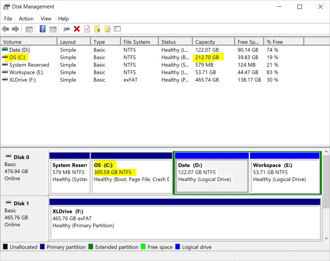
Task: Click the System Reserved volume drive icon
Action: (5, 64)
